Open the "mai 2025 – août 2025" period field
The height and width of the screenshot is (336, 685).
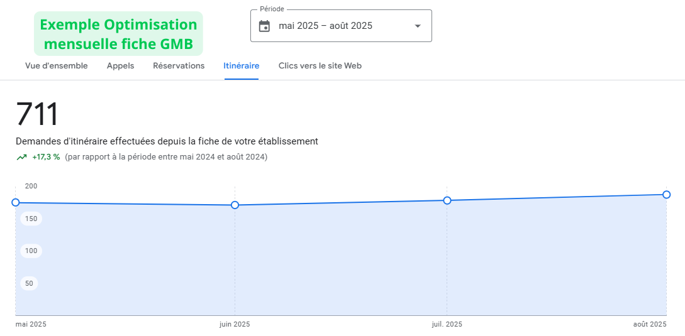(326, 26)
